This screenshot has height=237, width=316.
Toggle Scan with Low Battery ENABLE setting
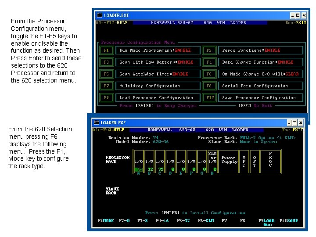click(x=158, y=62)
